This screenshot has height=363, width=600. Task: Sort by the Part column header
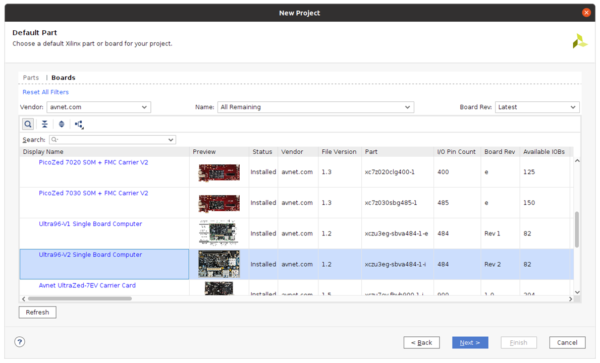pyautogui.click(x=398, y=152)
